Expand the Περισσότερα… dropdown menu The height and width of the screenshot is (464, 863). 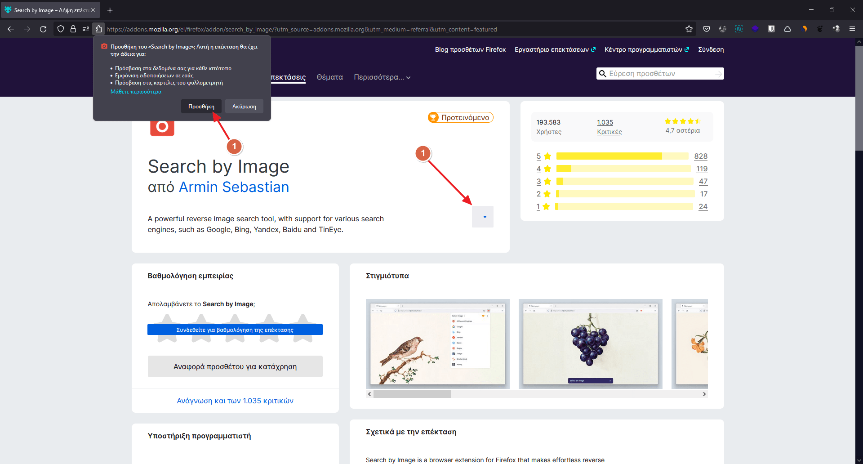point(382,77)
